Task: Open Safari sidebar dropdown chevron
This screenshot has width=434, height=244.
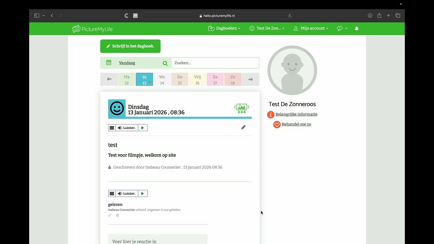Action: tap(43, 16)
